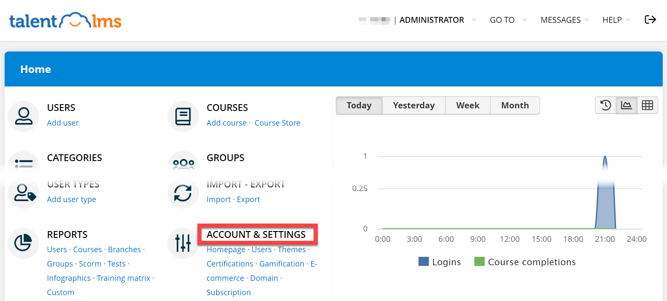Image resolution: width=667 pixels, height=301 pixels.
Task: Open Custom report link
Action: click(x=60, y=292)
